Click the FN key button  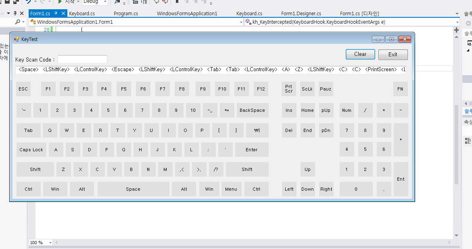click(400, 89)
